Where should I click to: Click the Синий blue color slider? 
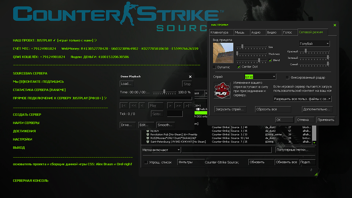coord(314,64)
